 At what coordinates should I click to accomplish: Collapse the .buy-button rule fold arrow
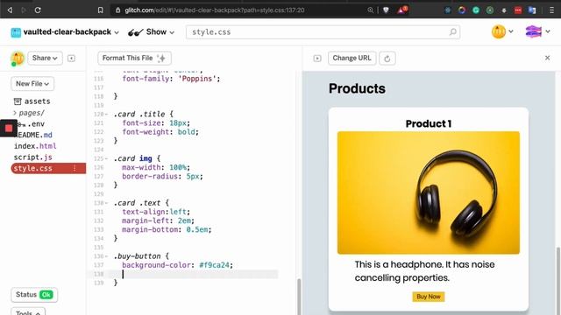click(106, 256)
